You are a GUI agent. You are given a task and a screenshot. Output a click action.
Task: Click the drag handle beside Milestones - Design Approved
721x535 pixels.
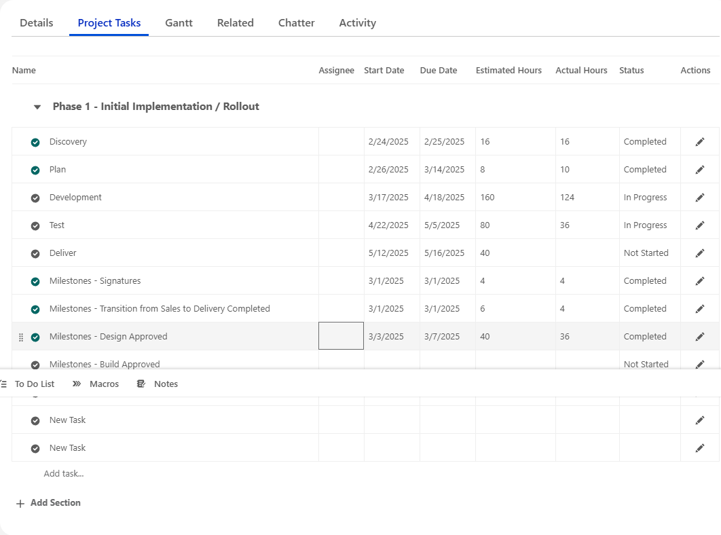pyautogui.click(x=21, y=337)
